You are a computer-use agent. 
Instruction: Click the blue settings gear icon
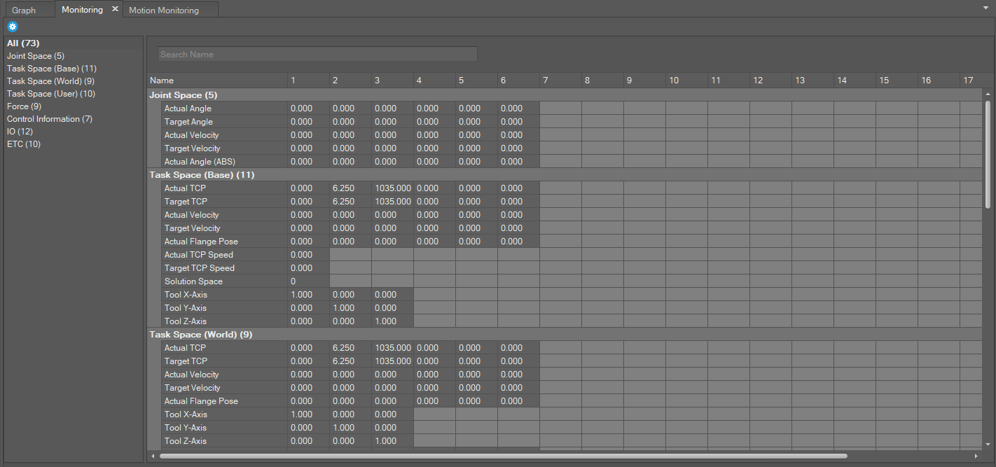tap(12, 27)
